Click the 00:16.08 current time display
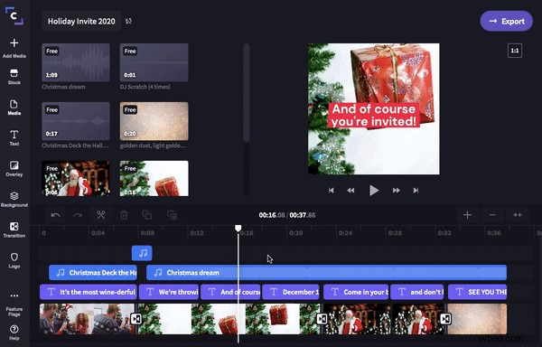This screenshot has width=542, height=347. pyautogui.click(x=272, y=215)
